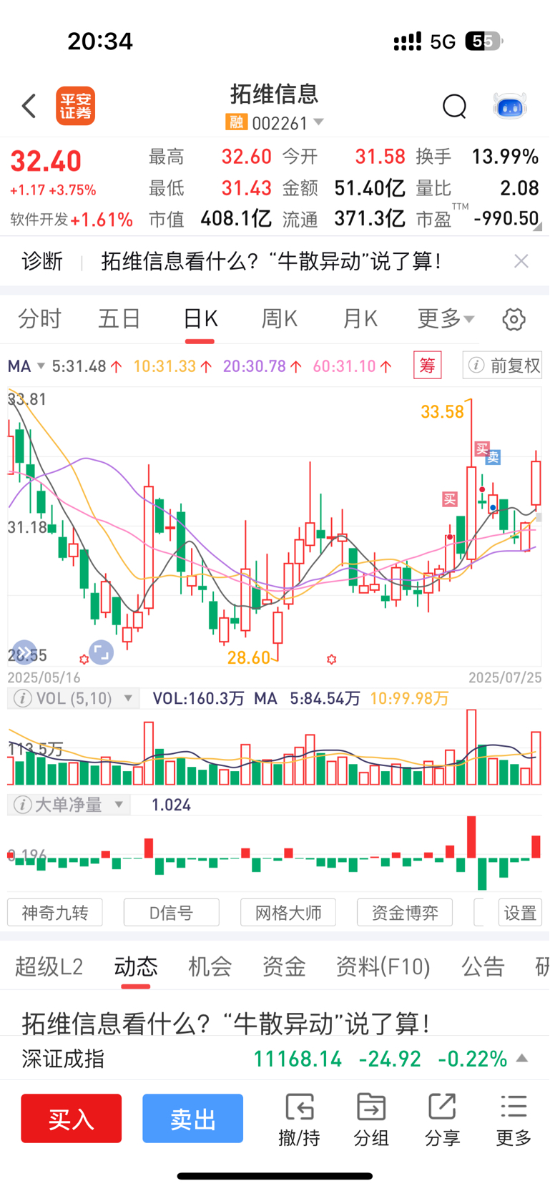The height and width of the screenshot is (1191, 550).
Task: Expand the 更多 chart period dropdown
Action: tap(446, 319)
